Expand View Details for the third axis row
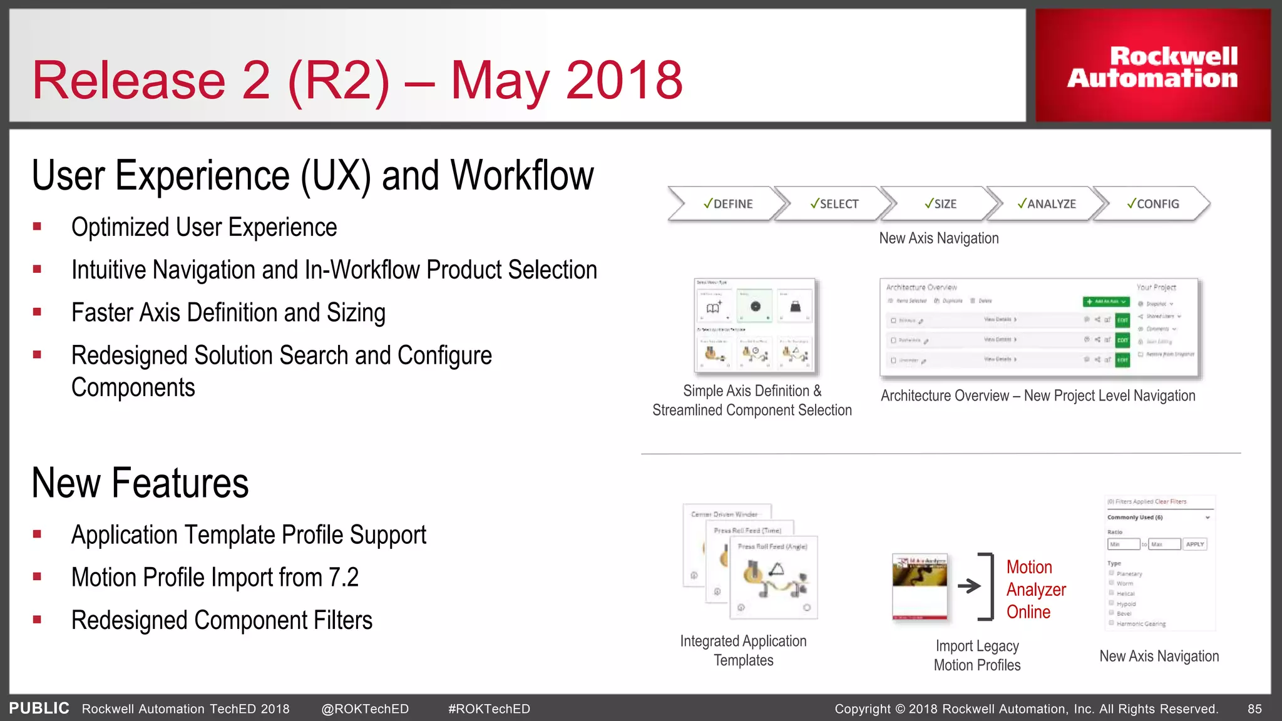The width and height of the screenshot is (1282, 721). tap(1000, 359)
